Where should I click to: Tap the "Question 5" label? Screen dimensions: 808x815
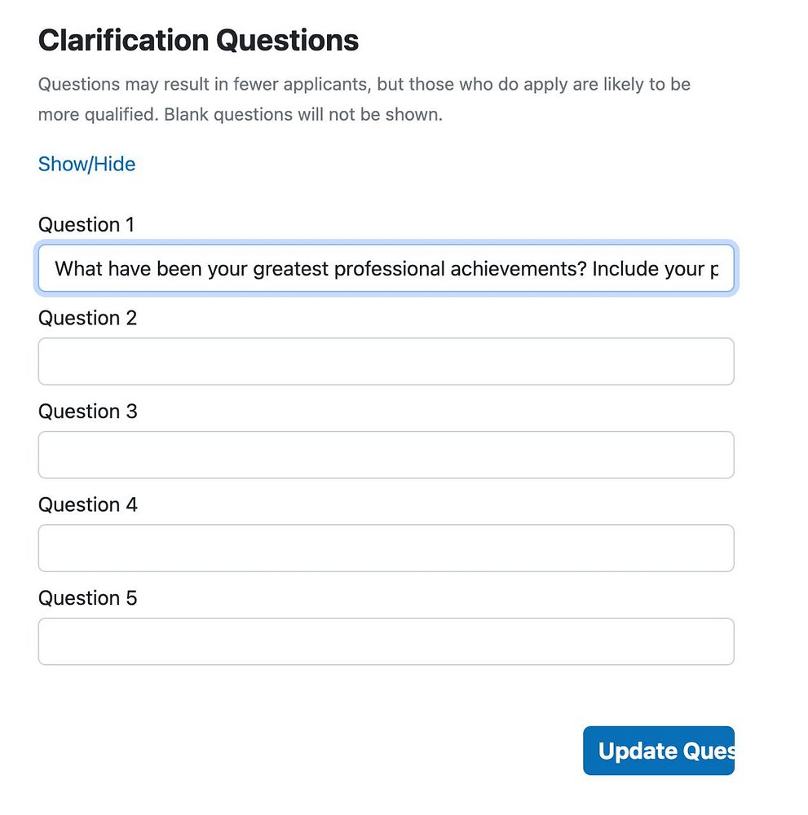click(x=87, y=598)
